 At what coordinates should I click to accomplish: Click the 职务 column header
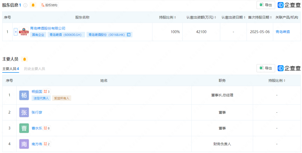(222, 81)
